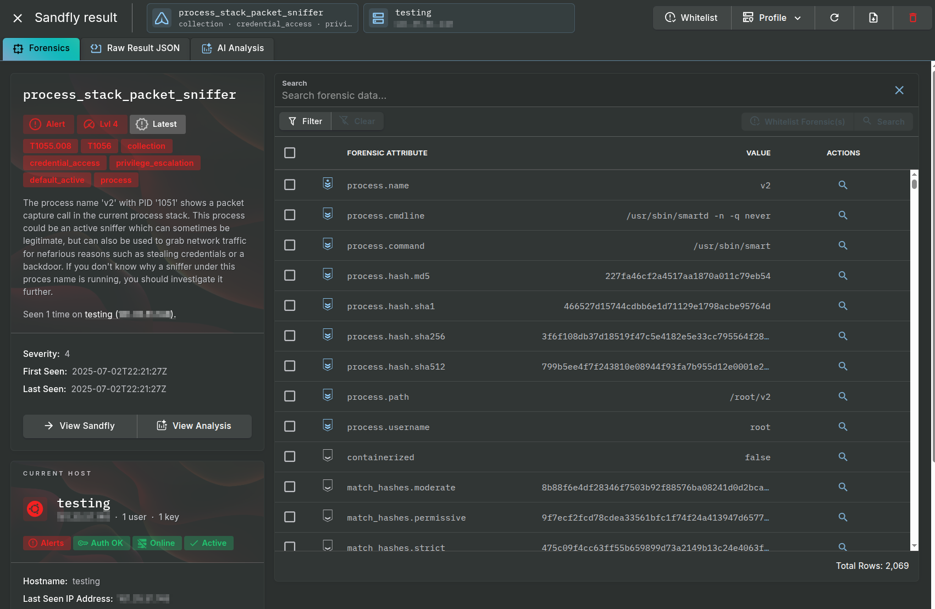Viewport: 935px width, 609px height.
Task: Click the Alerts host status badge
Action: (x=47, y=543)
